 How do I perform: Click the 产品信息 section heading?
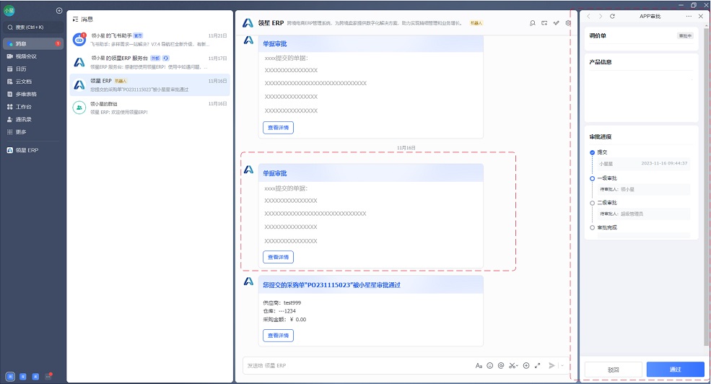(601, 62)
